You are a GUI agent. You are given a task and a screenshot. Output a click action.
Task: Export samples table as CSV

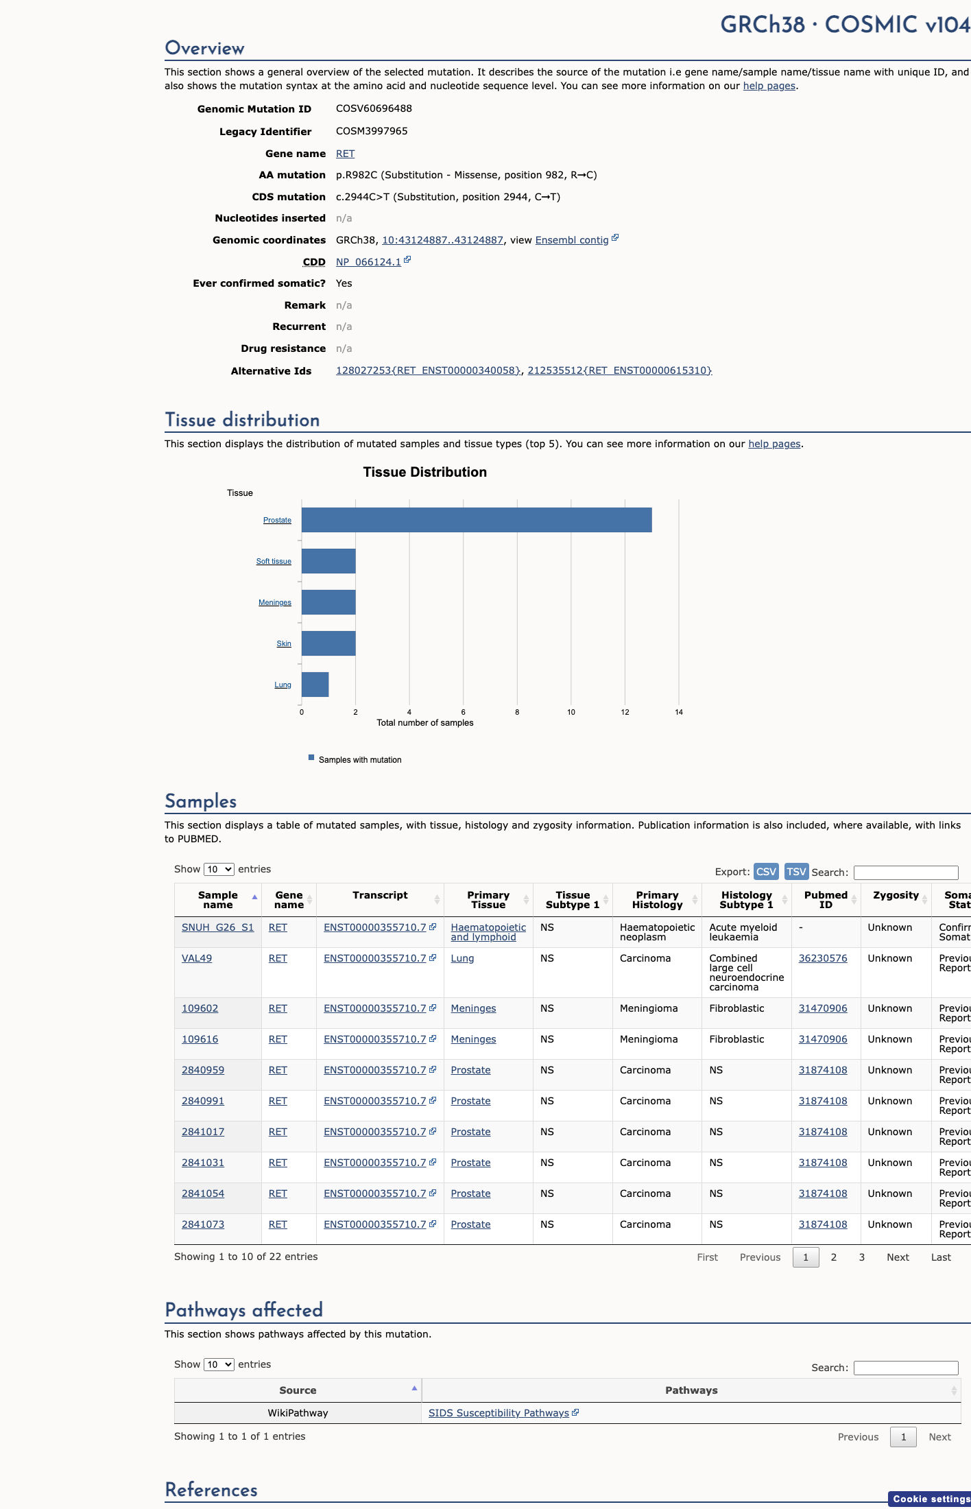(x=766, y=871)
